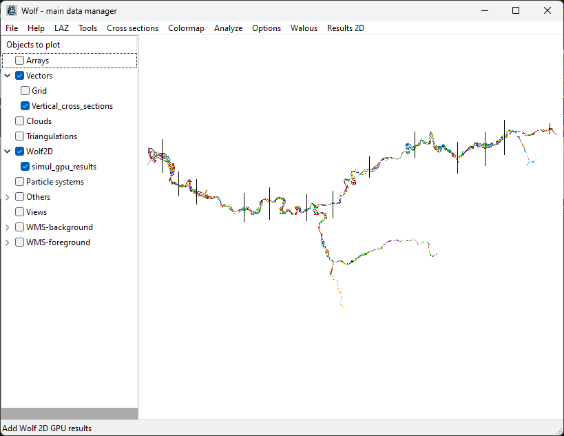Open the Colormap menu
This screenshot has height=436, width=564.
click(186, 28)
